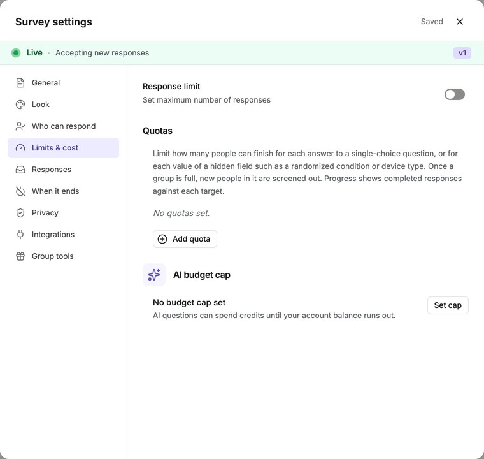Click the AI budget cap sparkle icon

pyautogui.click(x=154, y=275)
